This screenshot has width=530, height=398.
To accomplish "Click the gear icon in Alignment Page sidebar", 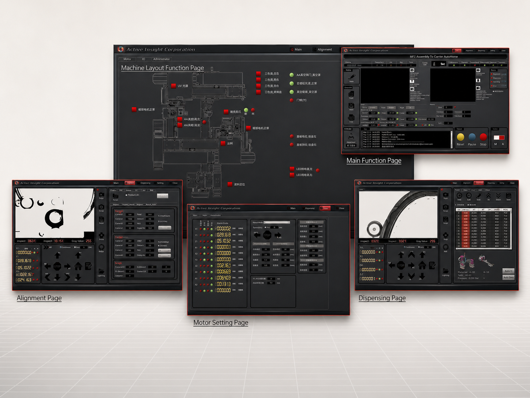I will [x=101, y=235].
